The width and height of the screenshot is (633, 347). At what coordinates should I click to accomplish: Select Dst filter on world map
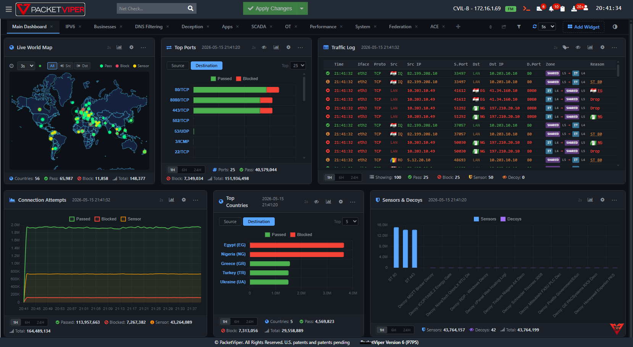82,66
